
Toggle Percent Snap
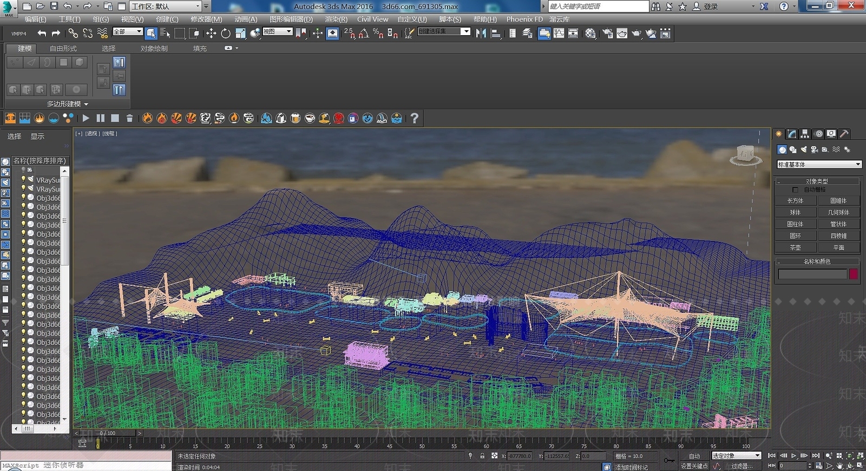[x=378, y=34]
